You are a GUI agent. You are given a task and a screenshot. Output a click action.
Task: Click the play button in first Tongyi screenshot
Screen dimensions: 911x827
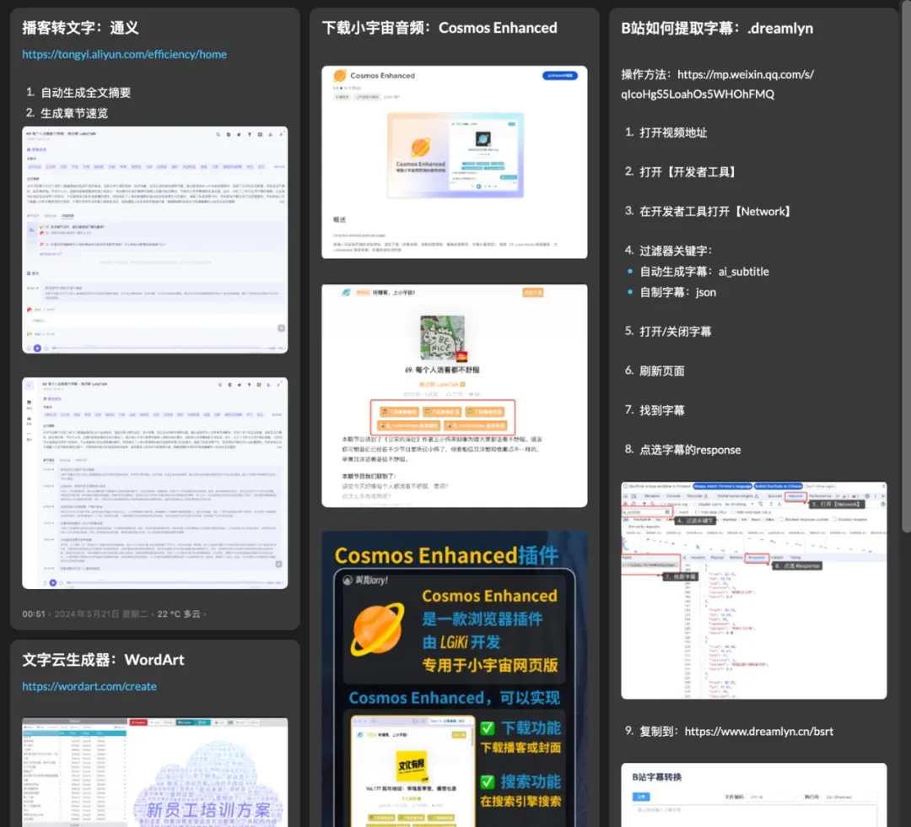click(38, 349)
